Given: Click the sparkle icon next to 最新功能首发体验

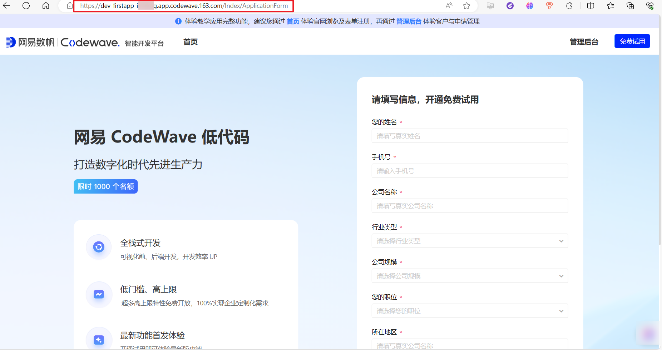Looking at the screenshot, I should pyautogui.click(x=99, y=340).
